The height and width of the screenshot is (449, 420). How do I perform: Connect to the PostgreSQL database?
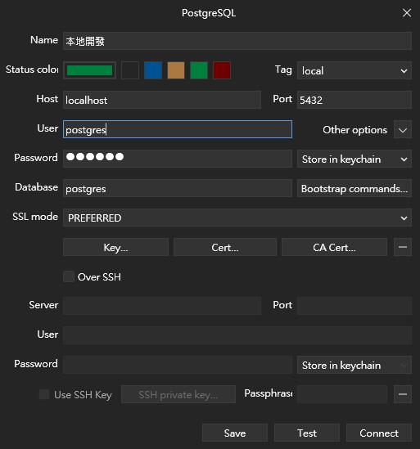(x=379, y=433)
